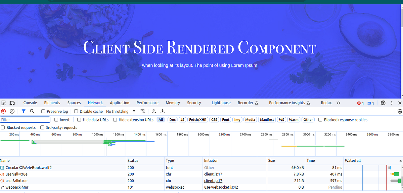Filter requests by Fetch/XHR
The width and height of the screenshot is (403, 193).
point(198,120)
